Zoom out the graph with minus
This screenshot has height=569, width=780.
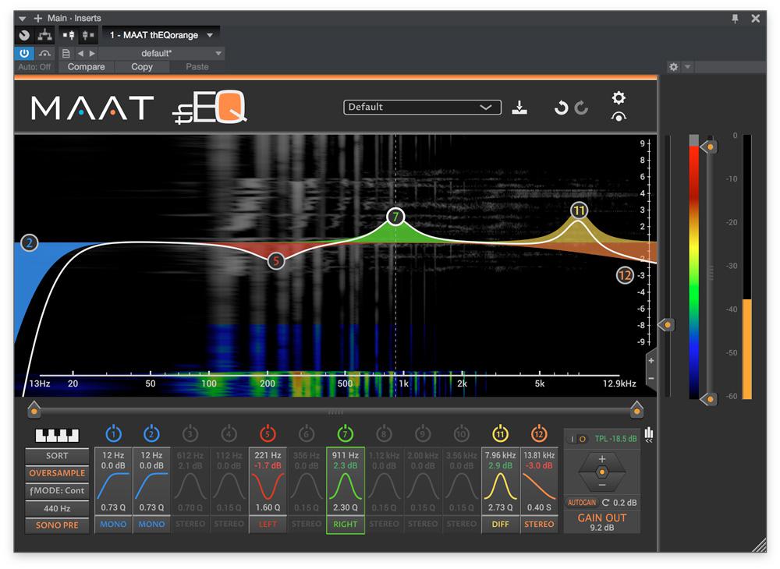coord(651,379)
